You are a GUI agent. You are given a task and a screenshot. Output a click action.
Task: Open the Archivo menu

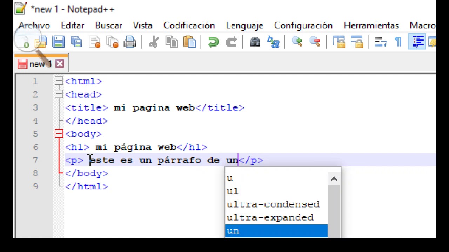tap(34, 26)
